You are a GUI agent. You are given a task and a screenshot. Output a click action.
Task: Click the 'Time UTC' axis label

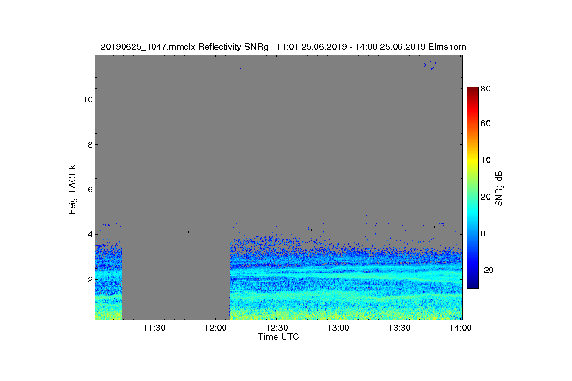[279, 337]
